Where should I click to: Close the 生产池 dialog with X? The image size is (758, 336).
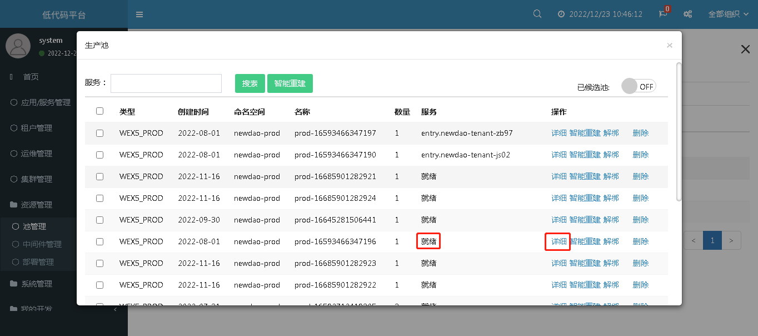(670, 46)
